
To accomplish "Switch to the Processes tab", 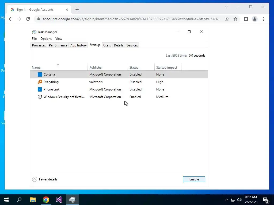I will click(x=39, y=45).
